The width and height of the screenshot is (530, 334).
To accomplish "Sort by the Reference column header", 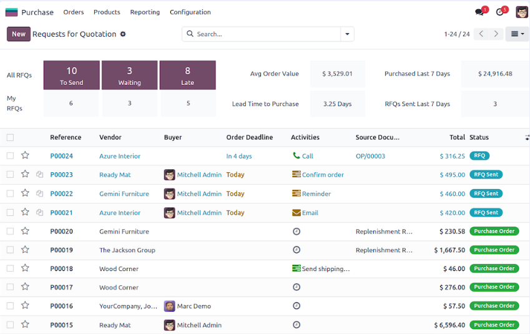I will pos(66,137).
